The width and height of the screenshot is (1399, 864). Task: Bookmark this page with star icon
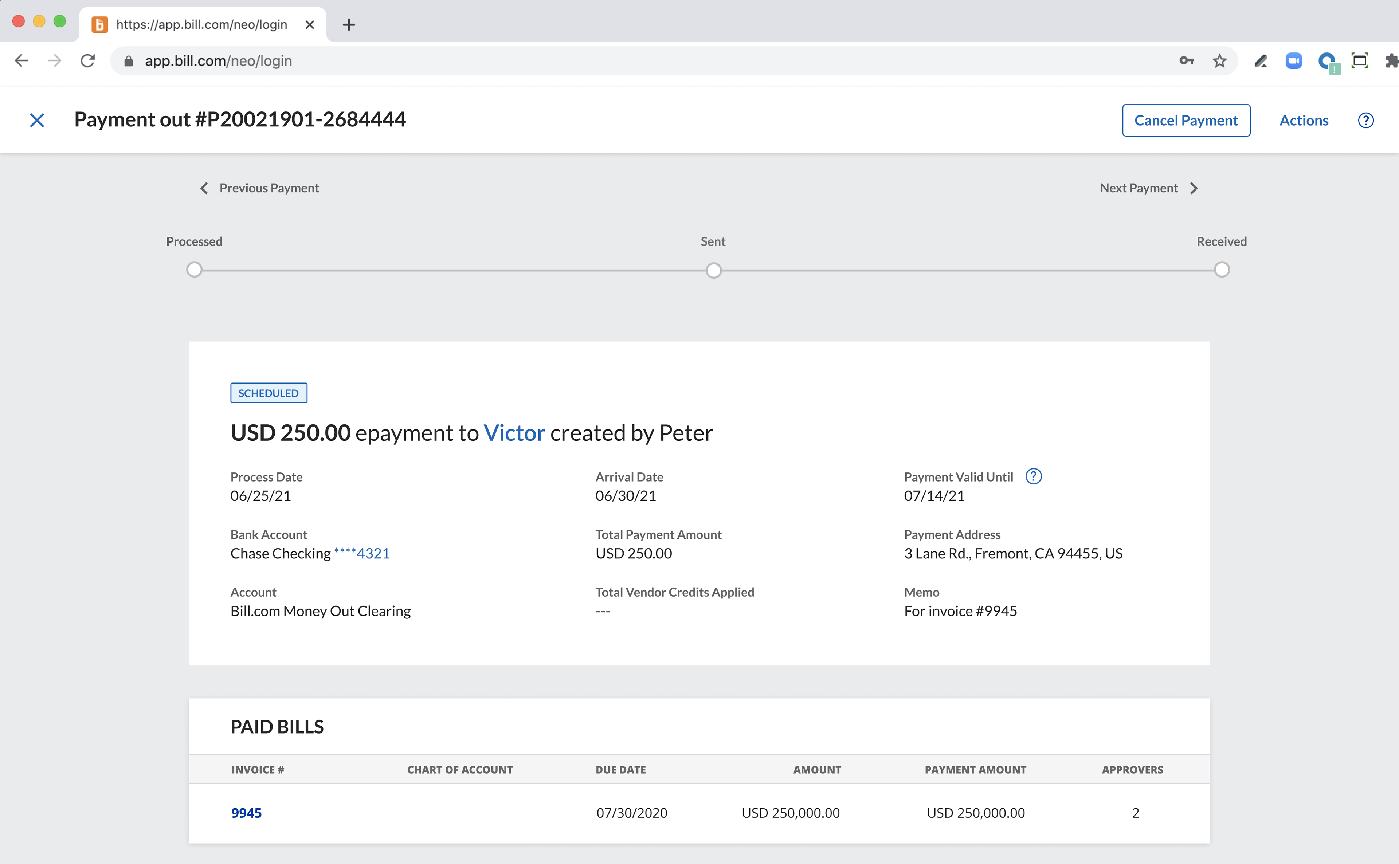pyautogui.click(x=1219, y=60)
